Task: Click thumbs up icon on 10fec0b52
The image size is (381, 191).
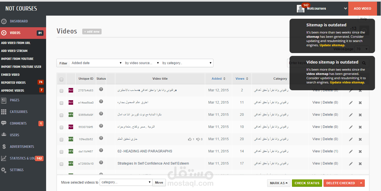Action: click(190, 139)
